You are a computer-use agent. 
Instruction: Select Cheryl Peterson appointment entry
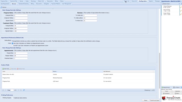(170, 7)
